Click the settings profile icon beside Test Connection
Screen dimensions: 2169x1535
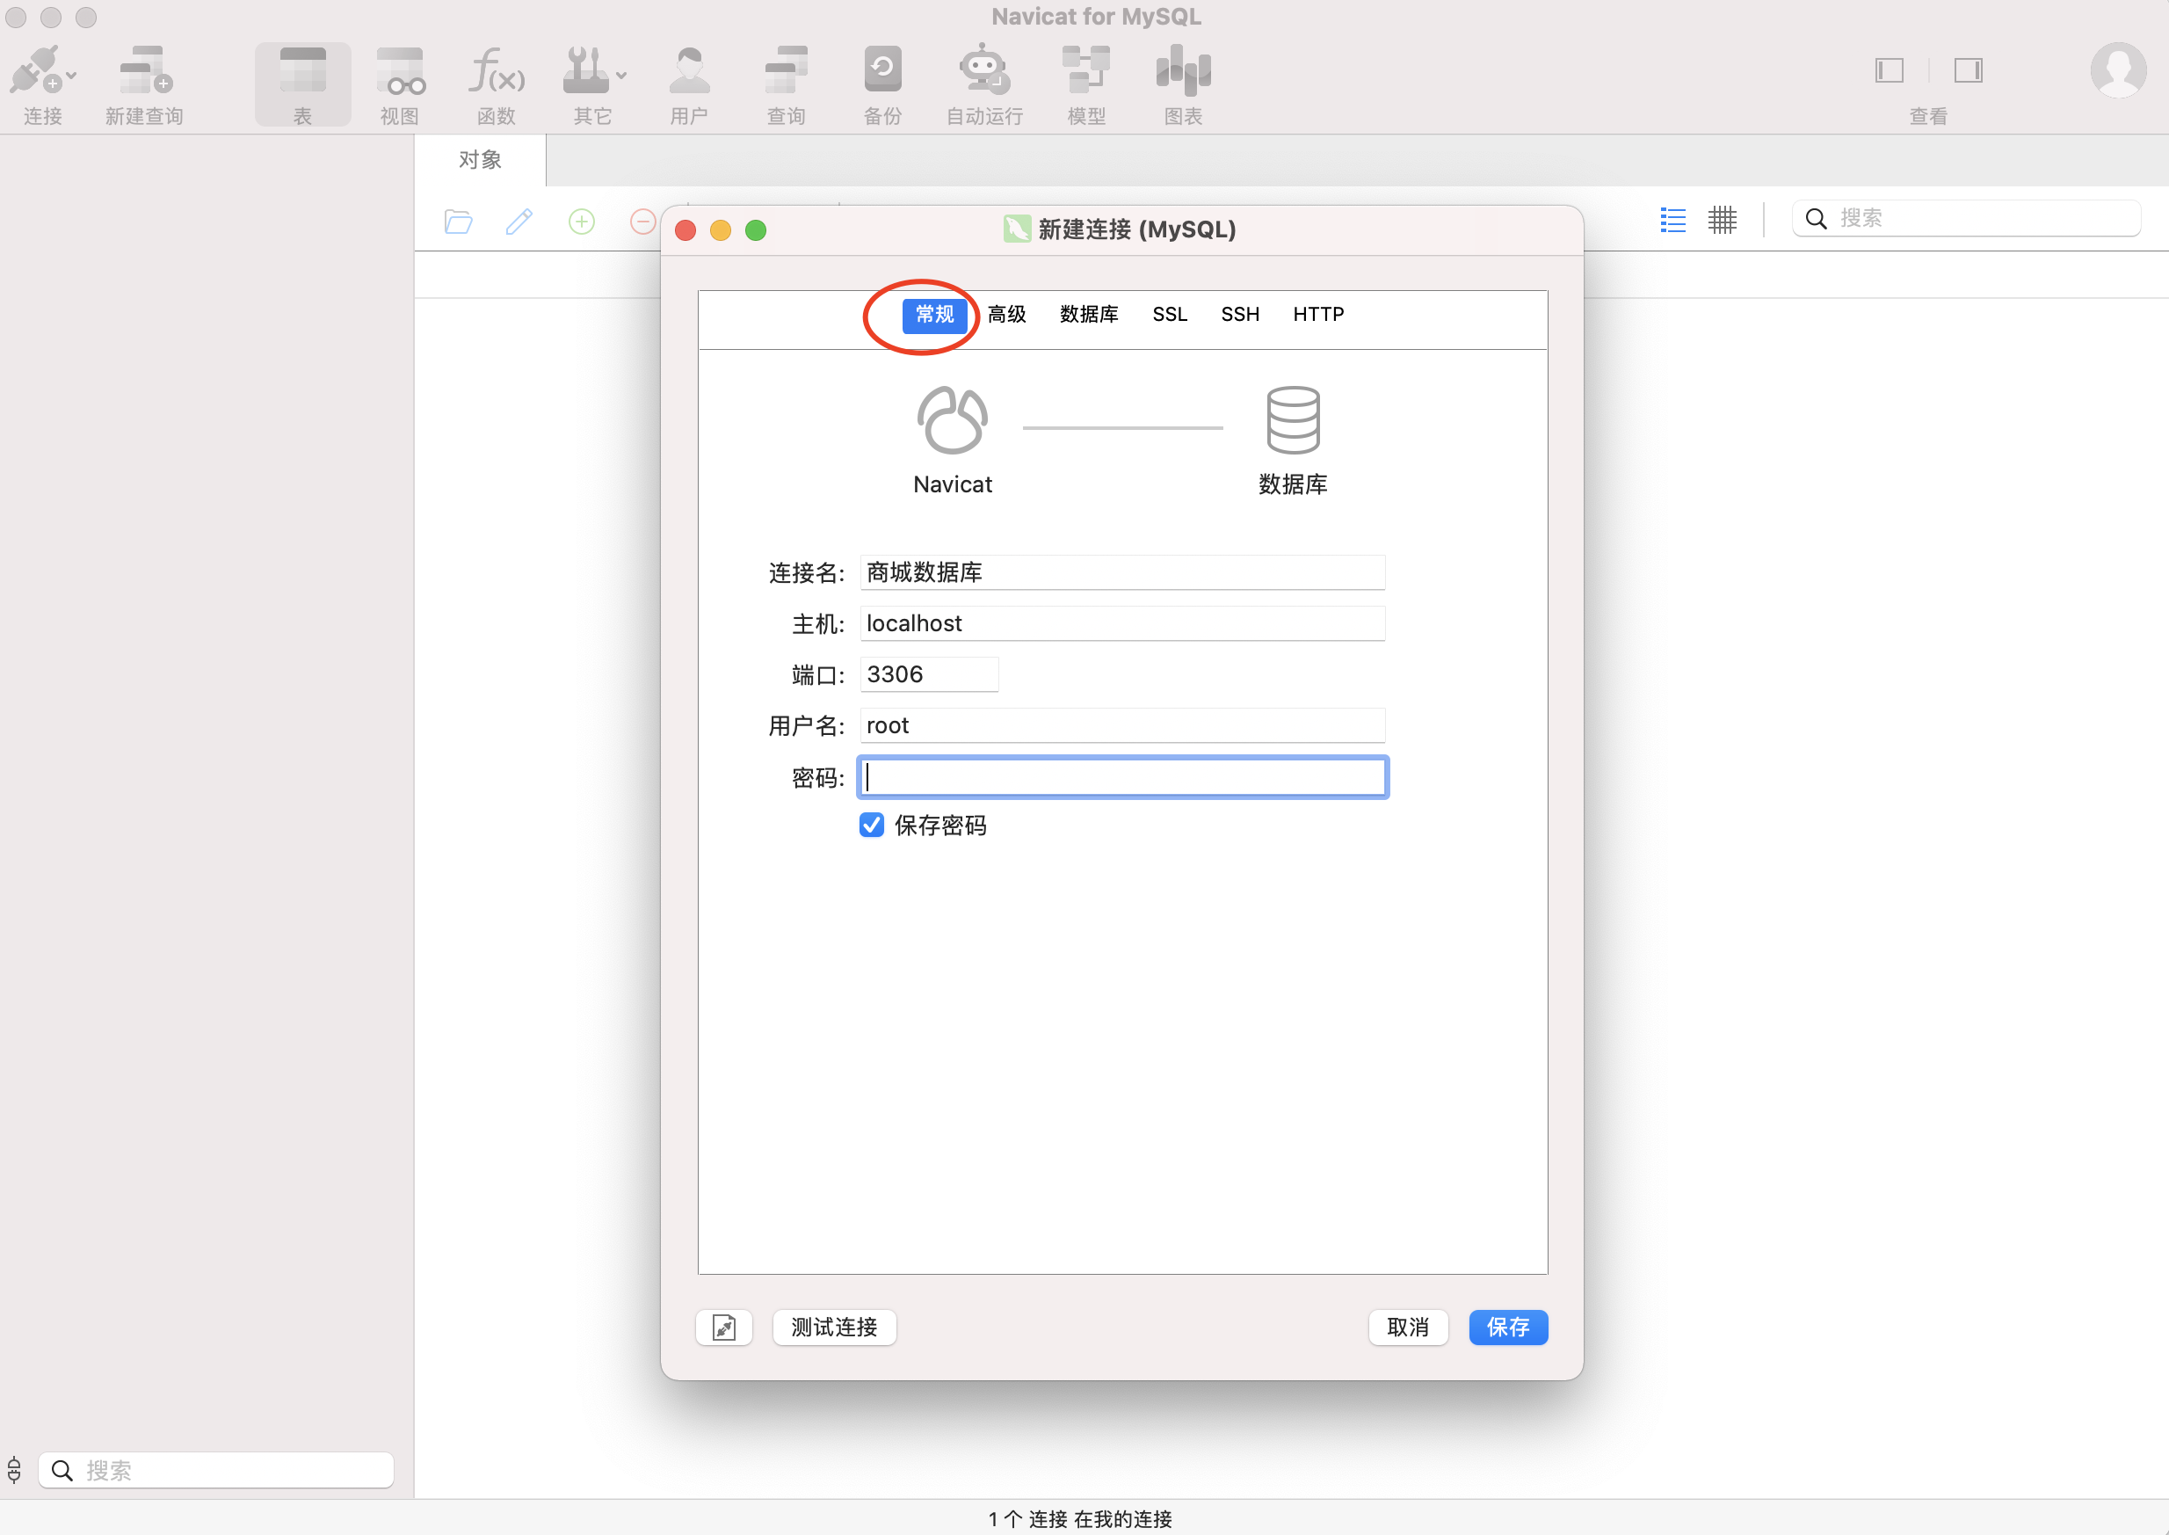pos(723,1327)
